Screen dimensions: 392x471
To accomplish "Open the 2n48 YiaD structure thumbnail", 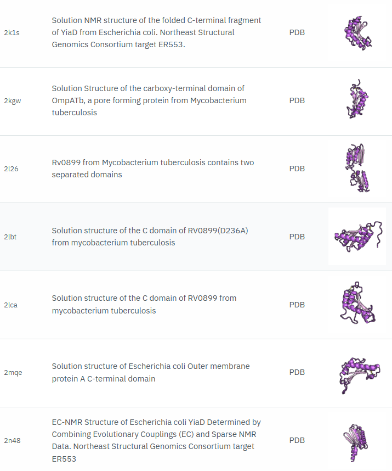I will coord(357,441).
